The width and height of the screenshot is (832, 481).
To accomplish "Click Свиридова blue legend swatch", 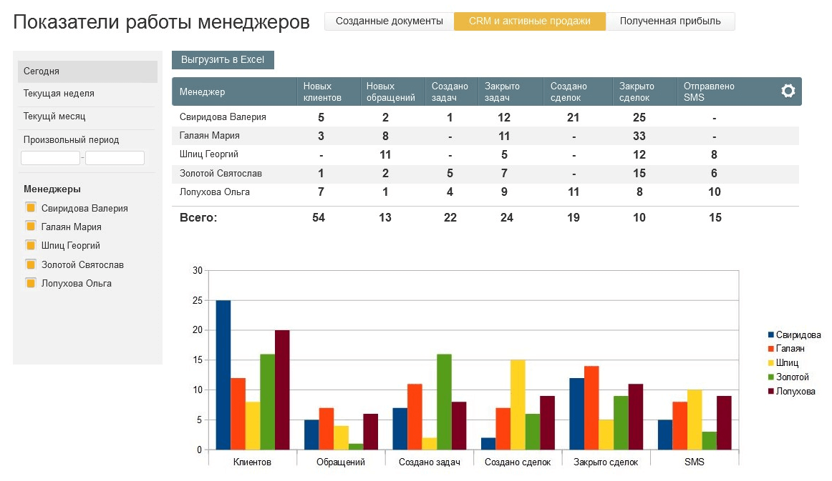I will [771, 334].
